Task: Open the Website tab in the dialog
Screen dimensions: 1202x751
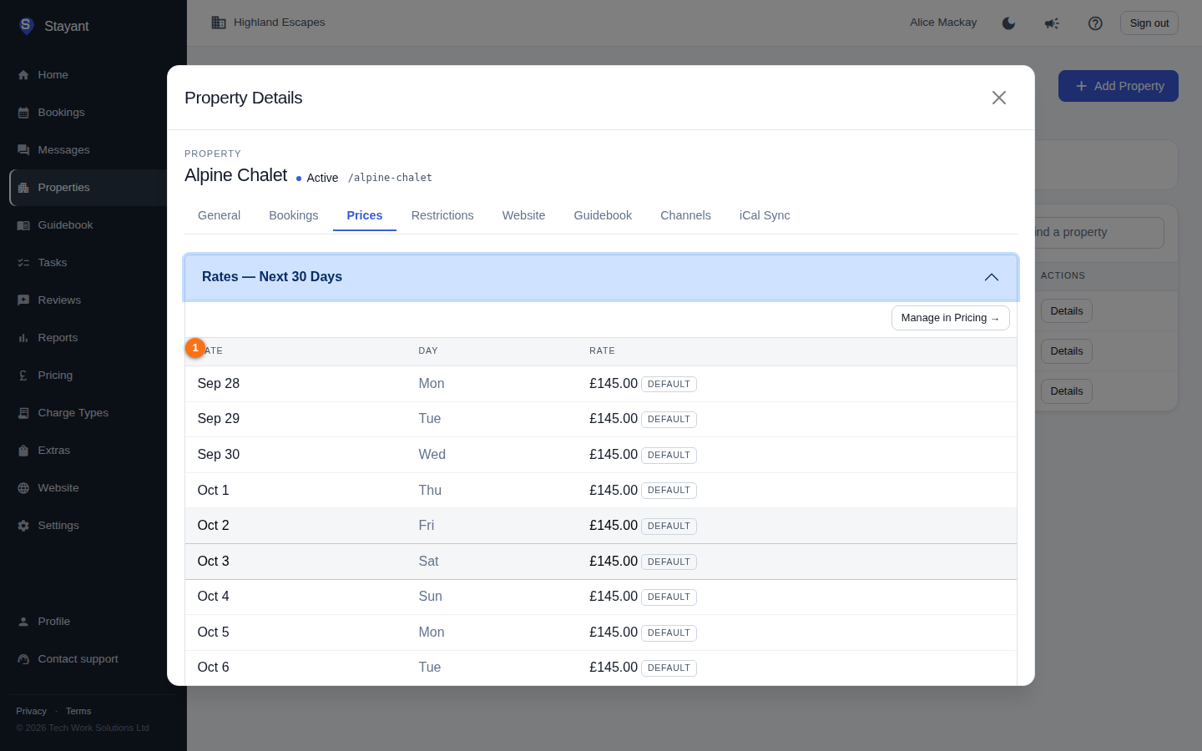Action: coord(523,215)
